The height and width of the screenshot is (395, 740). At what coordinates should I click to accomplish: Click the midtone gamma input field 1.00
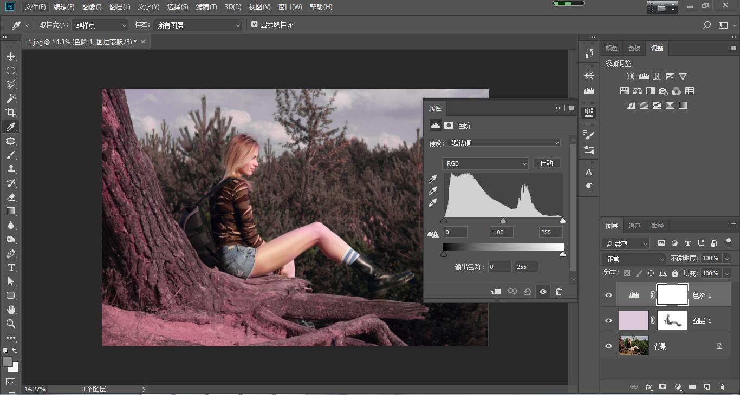(503, 232)
